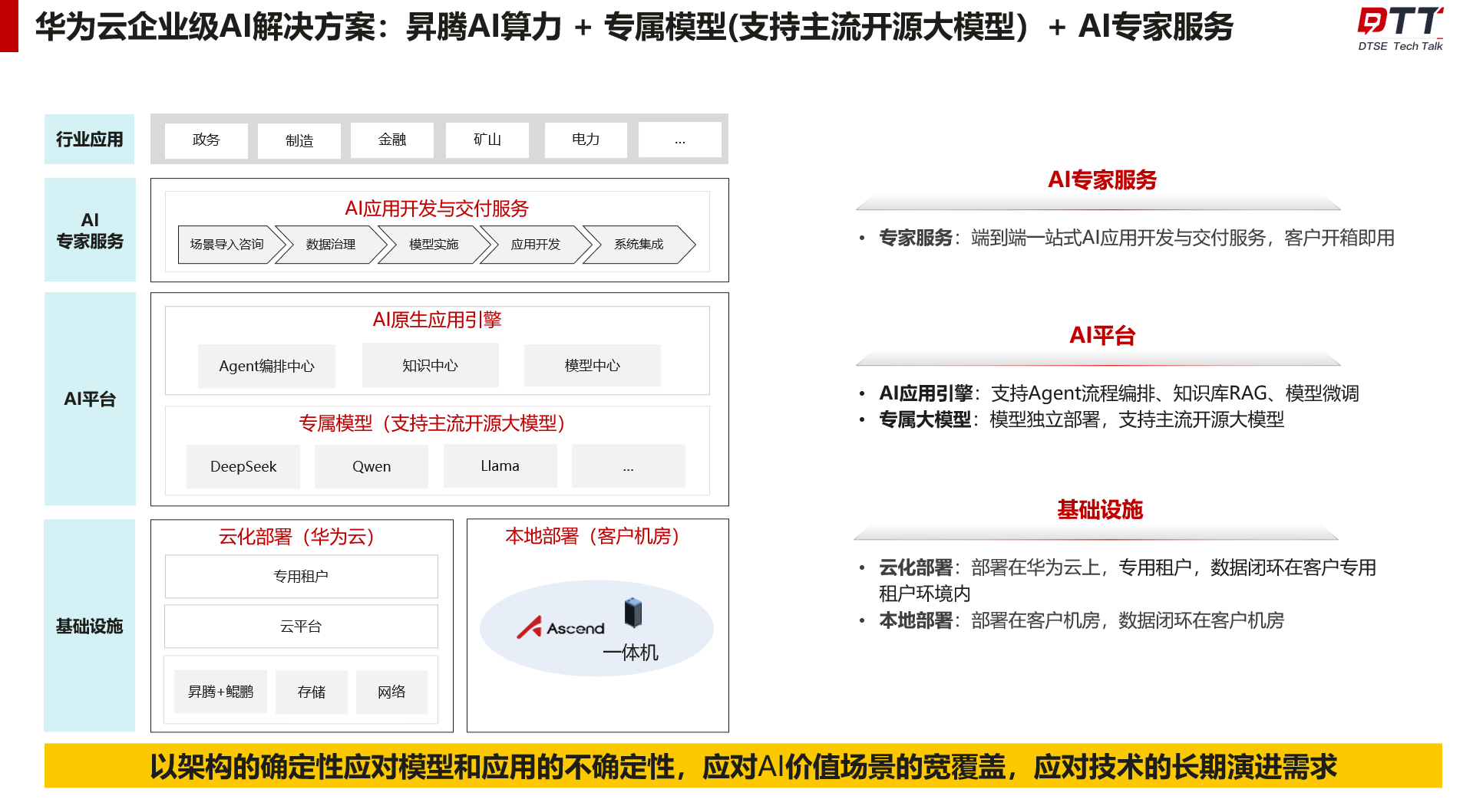Choose the 网络 box
This screenshot has width=1473, height=809.
(391, 692)
